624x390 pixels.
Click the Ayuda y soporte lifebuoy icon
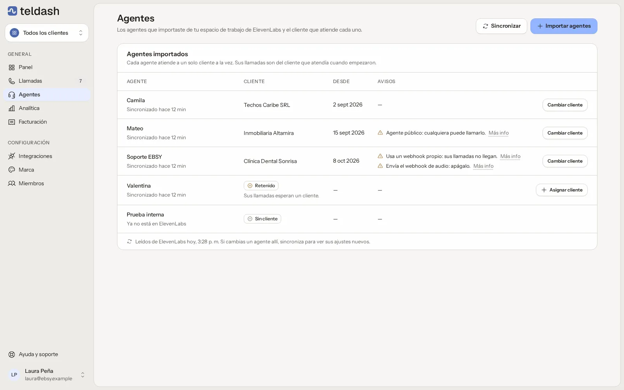pos(12,355)
